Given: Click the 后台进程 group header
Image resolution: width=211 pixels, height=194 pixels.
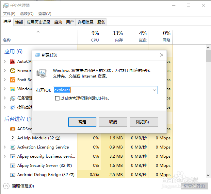Looking at the screenshot, I should click(18, 119).
